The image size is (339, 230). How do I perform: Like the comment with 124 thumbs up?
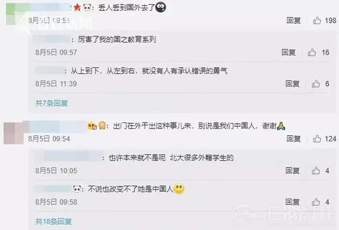(317, 139)
